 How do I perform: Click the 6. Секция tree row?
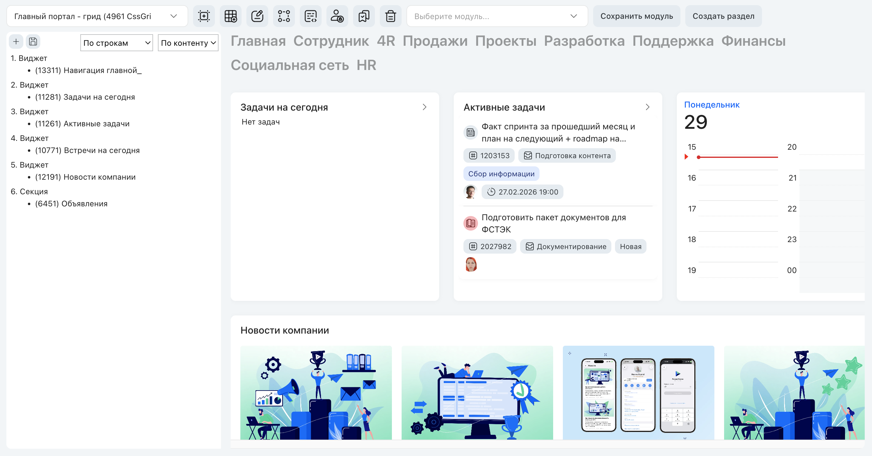29,192
